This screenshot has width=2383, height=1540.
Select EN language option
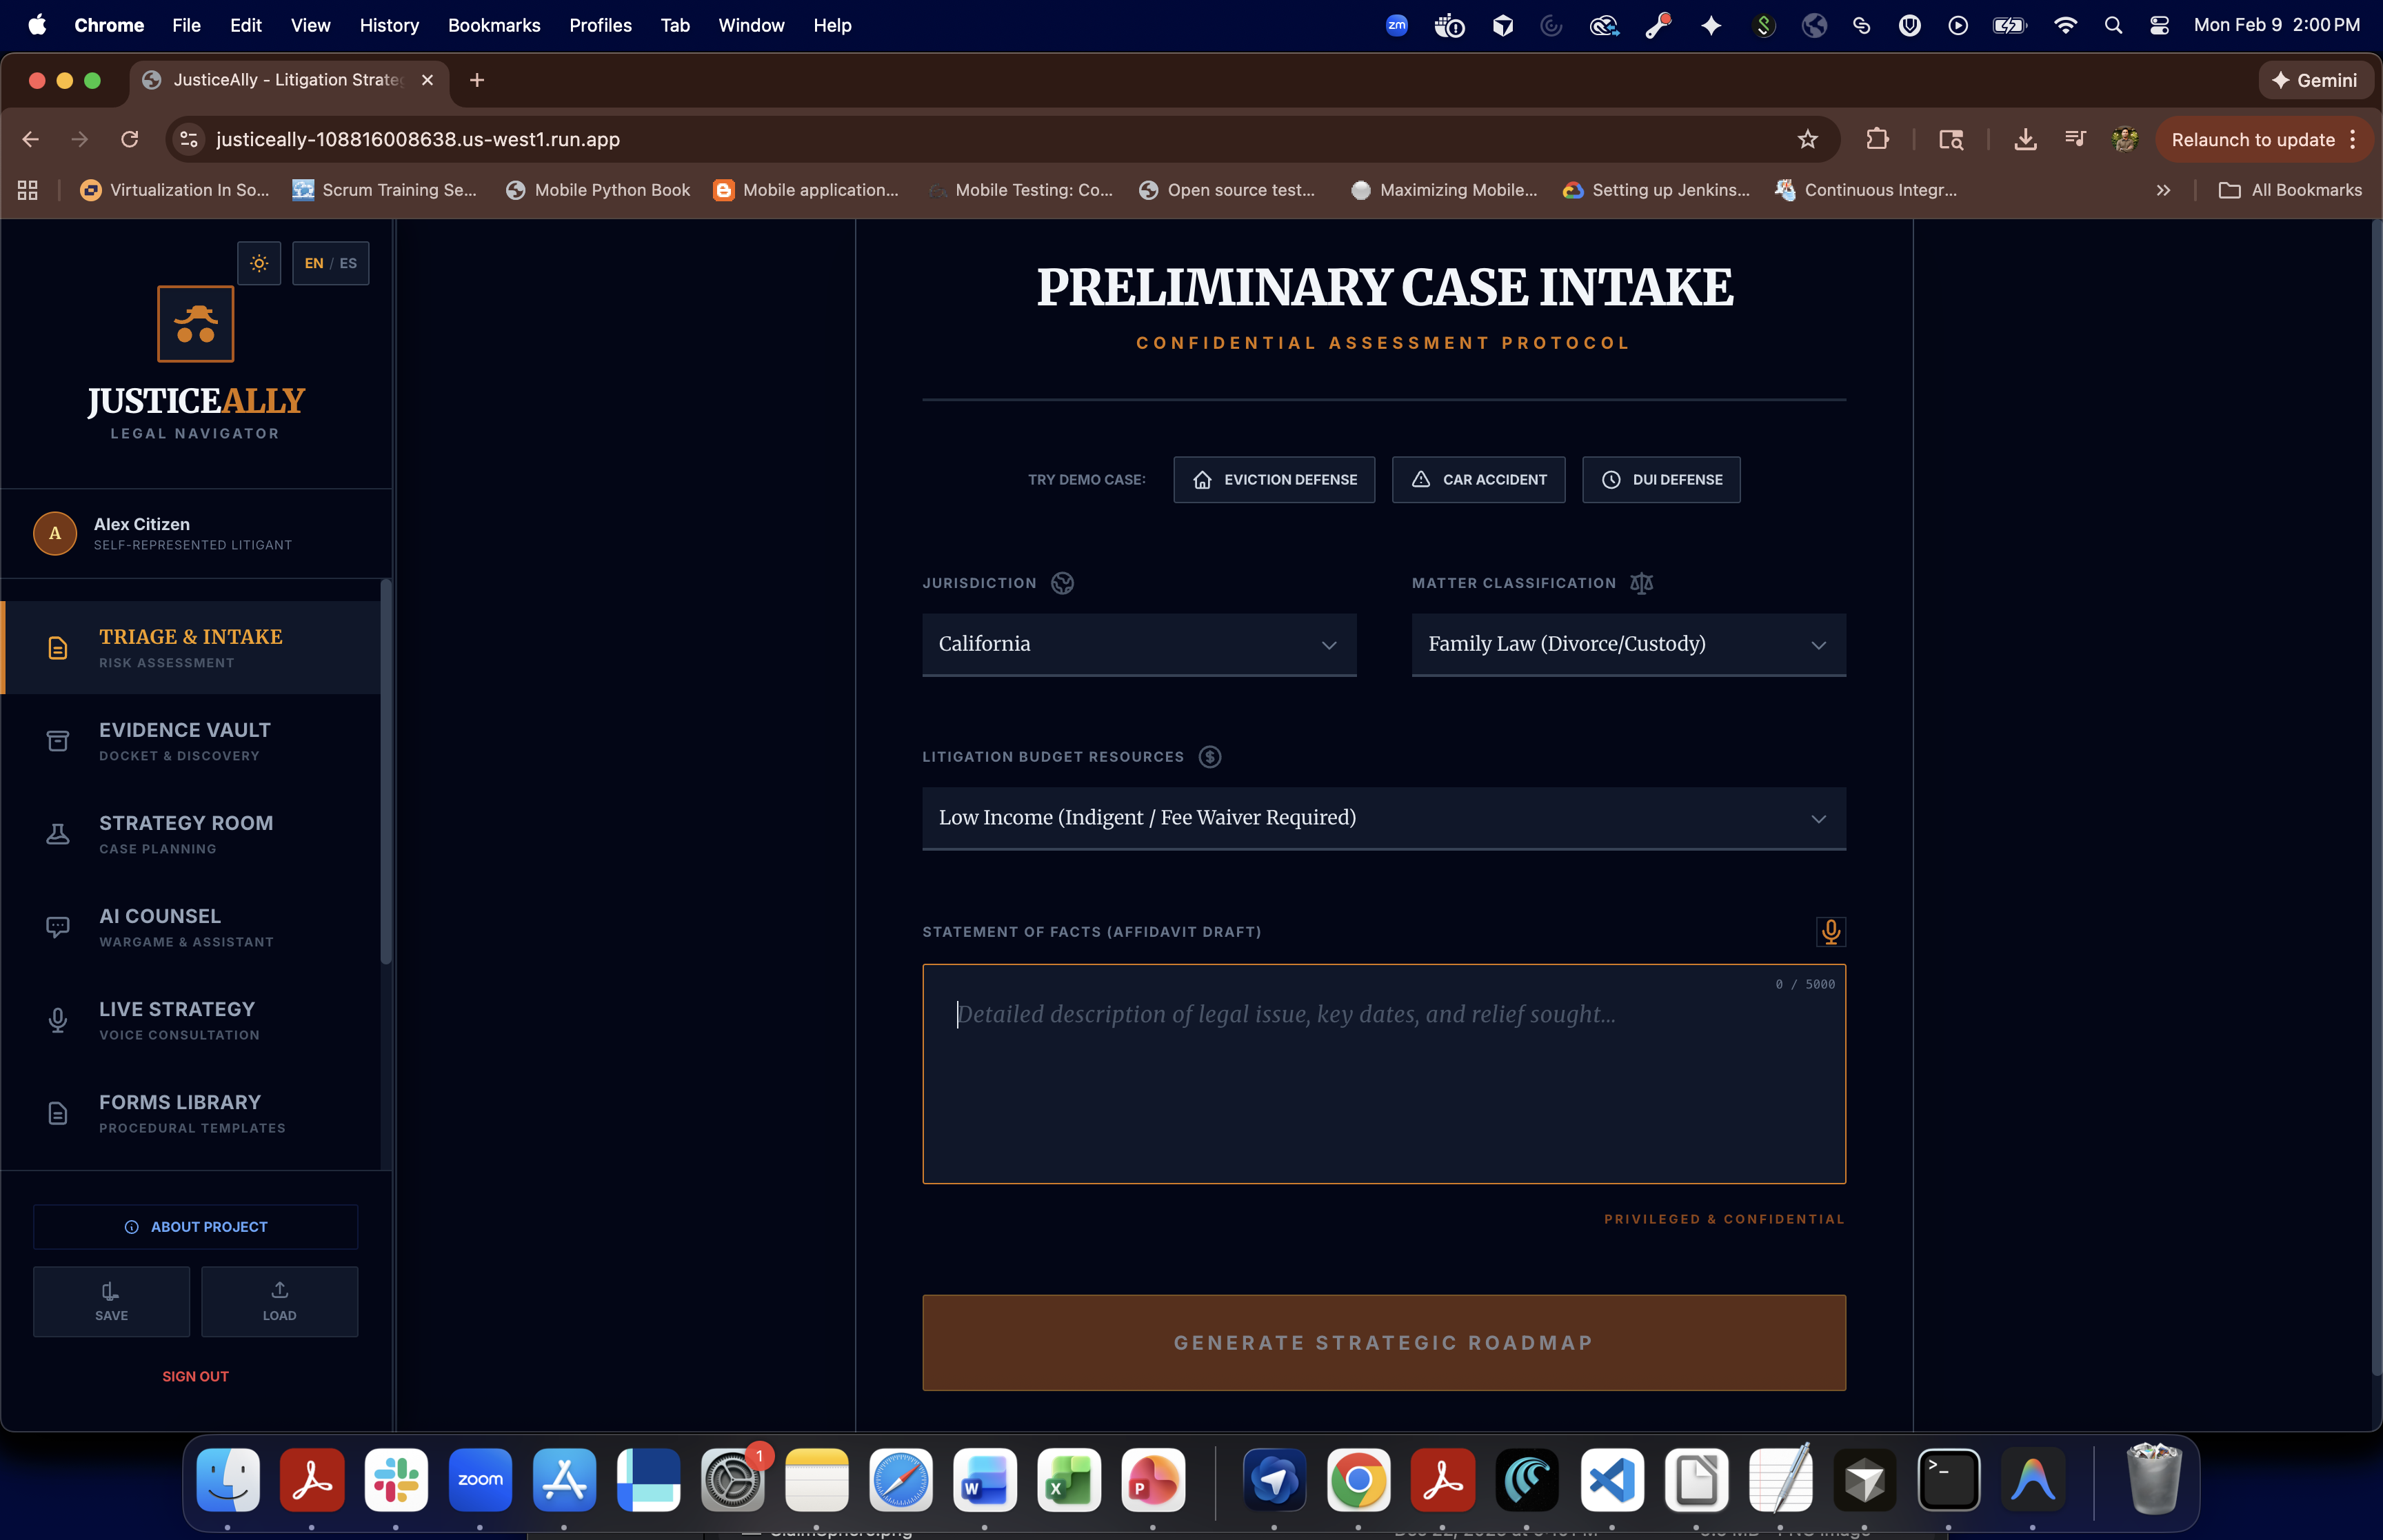tap(313, 263)
